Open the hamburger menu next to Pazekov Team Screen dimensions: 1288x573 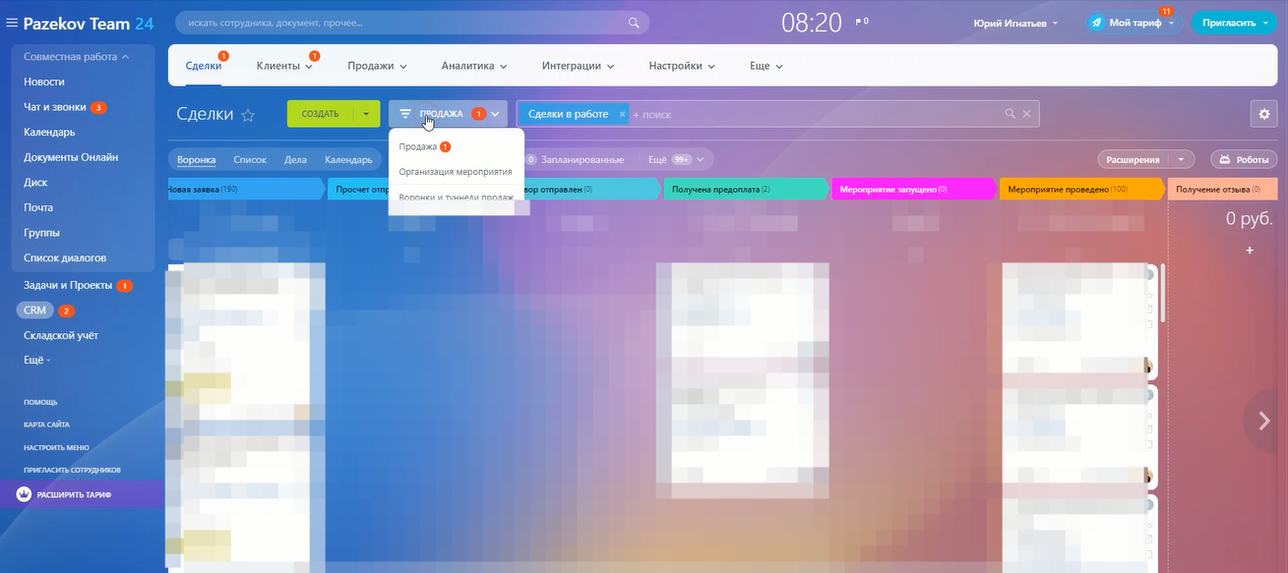click(12, 23)
